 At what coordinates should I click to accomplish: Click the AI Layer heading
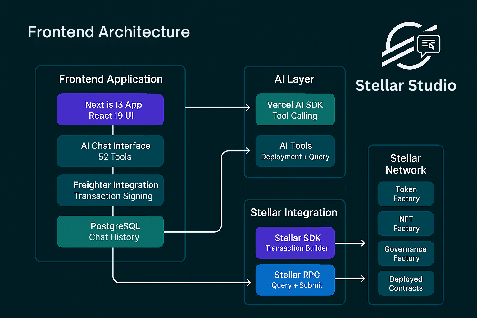(x=294, y=79)
